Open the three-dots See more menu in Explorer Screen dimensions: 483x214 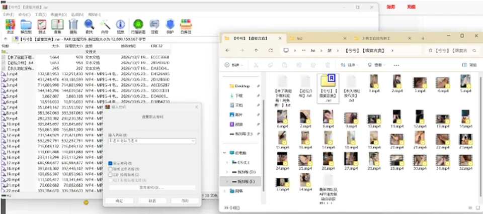396,65
